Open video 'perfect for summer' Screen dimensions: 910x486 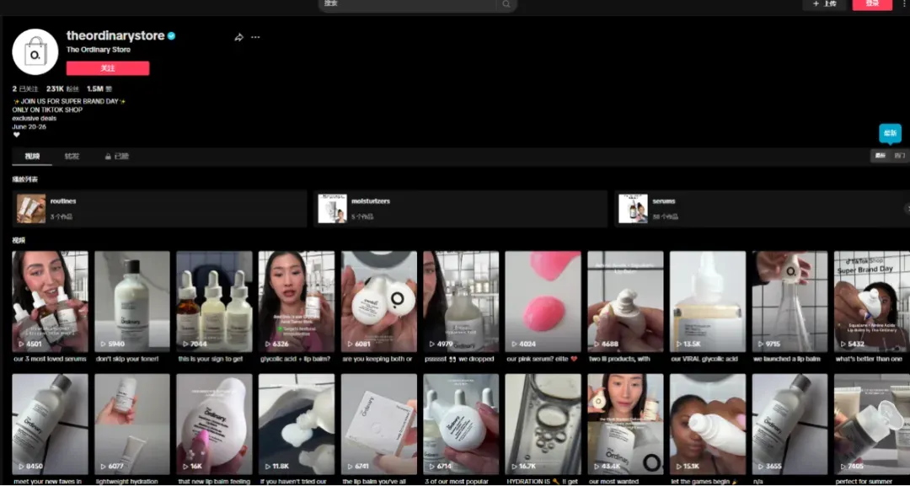coord(872,425)
